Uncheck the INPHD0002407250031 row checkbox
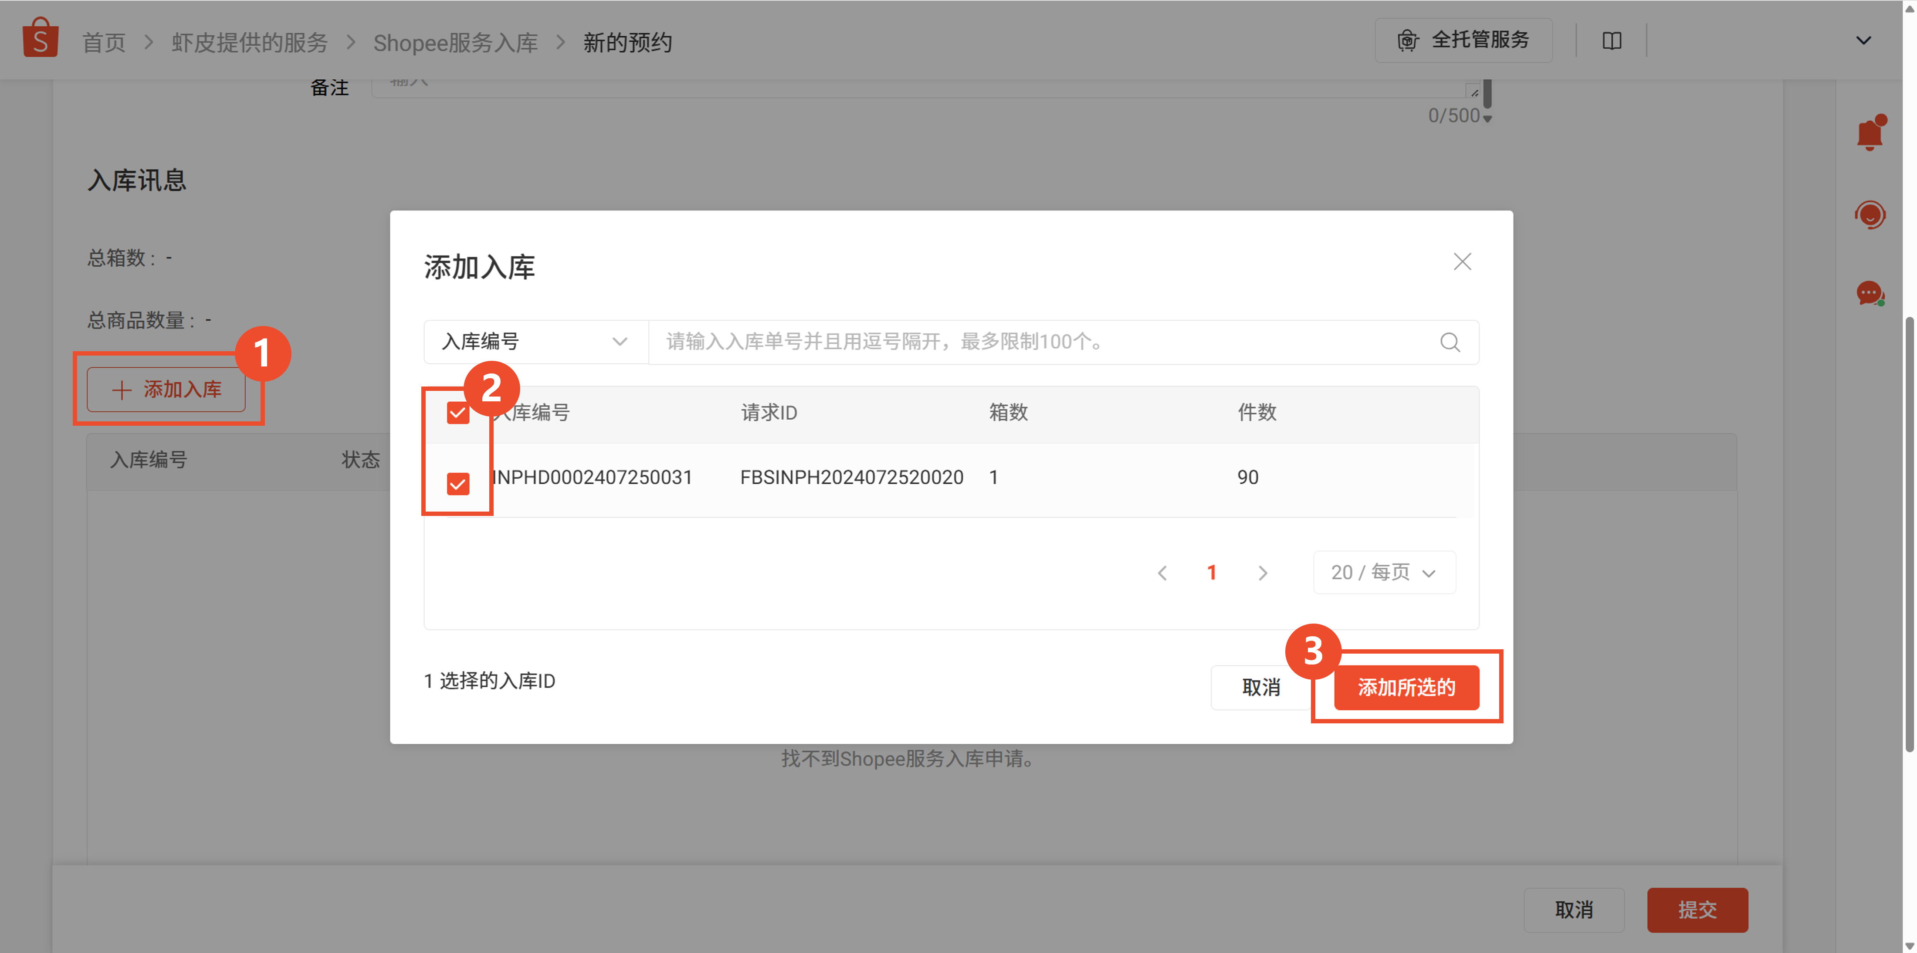 click(x=457, y=484)
